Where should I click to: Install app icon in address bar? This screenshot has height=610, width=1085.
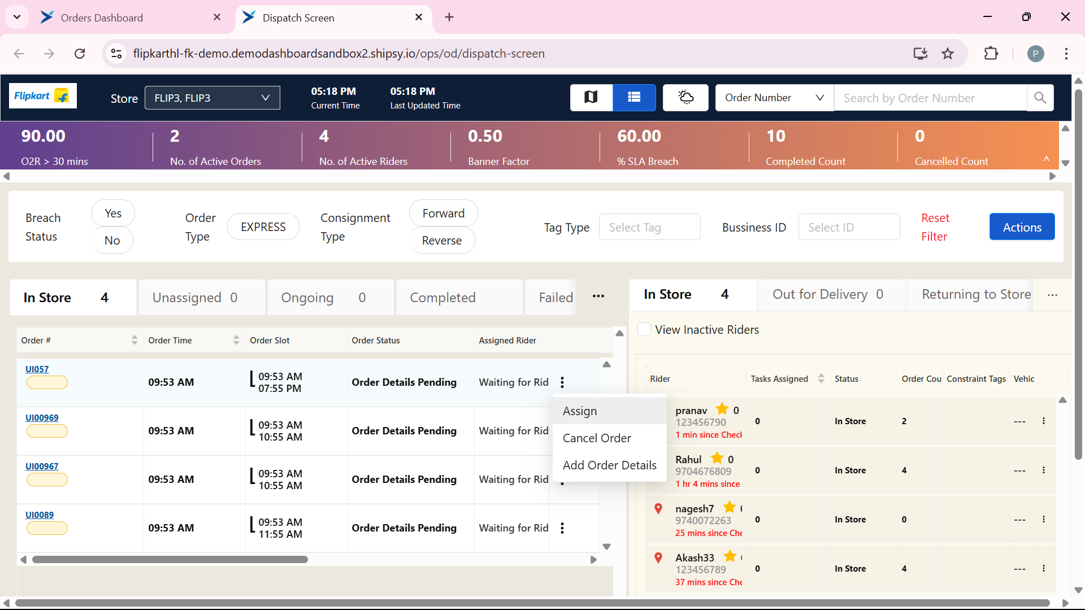point(921,54)
